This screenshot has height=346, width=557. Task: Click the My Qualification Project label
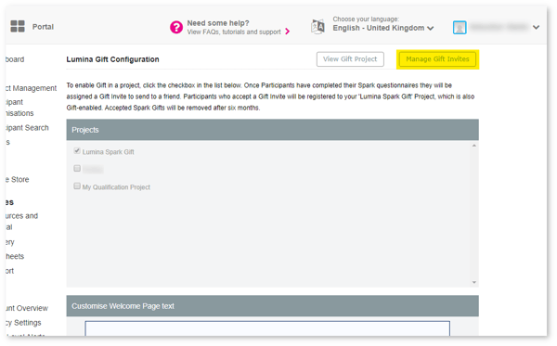(116, 187)
